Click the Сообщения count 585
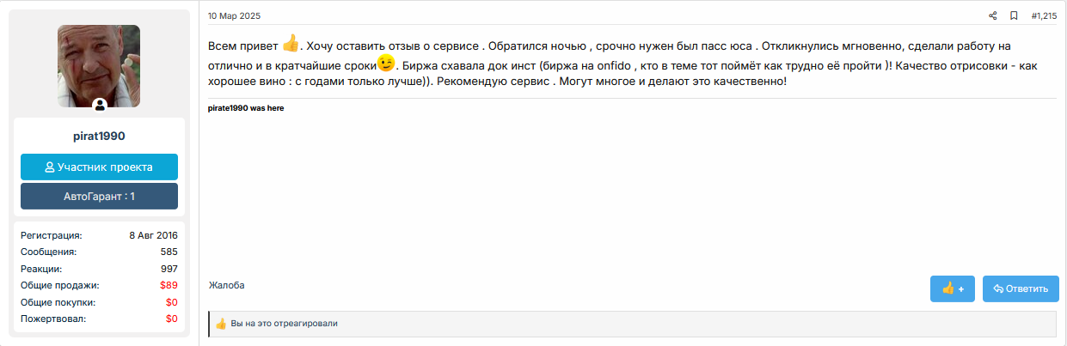This screenshot has width=1067, height=346. point(169,252)
